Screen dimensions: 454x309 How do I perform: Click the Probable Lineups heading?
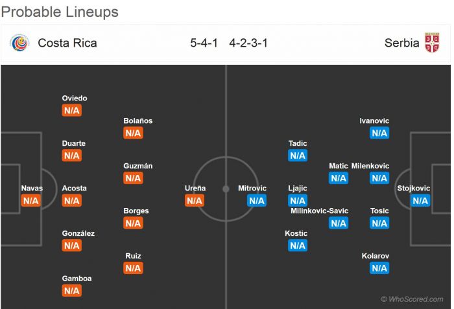click(60, 12)
